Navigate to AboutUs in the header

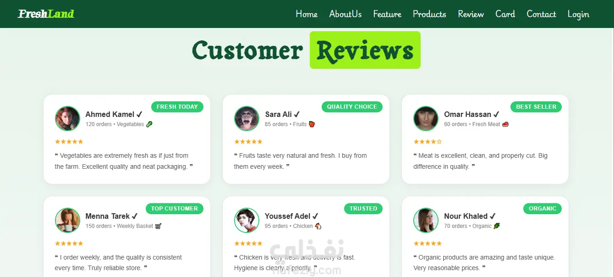click(x=345, y=14)
